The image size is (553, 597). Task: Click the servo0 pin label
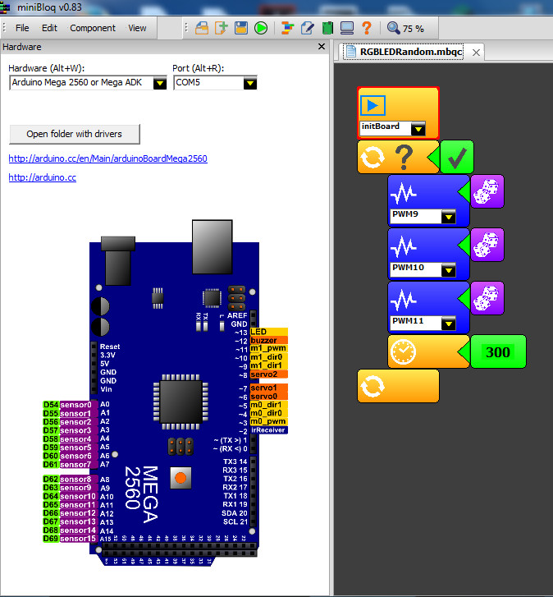(268, 397)
